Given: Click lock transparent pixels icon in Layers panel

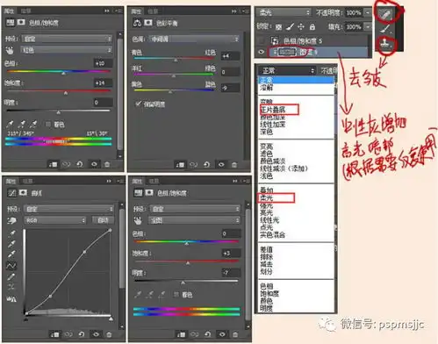Looking at the screenshot, I should 278,27.
